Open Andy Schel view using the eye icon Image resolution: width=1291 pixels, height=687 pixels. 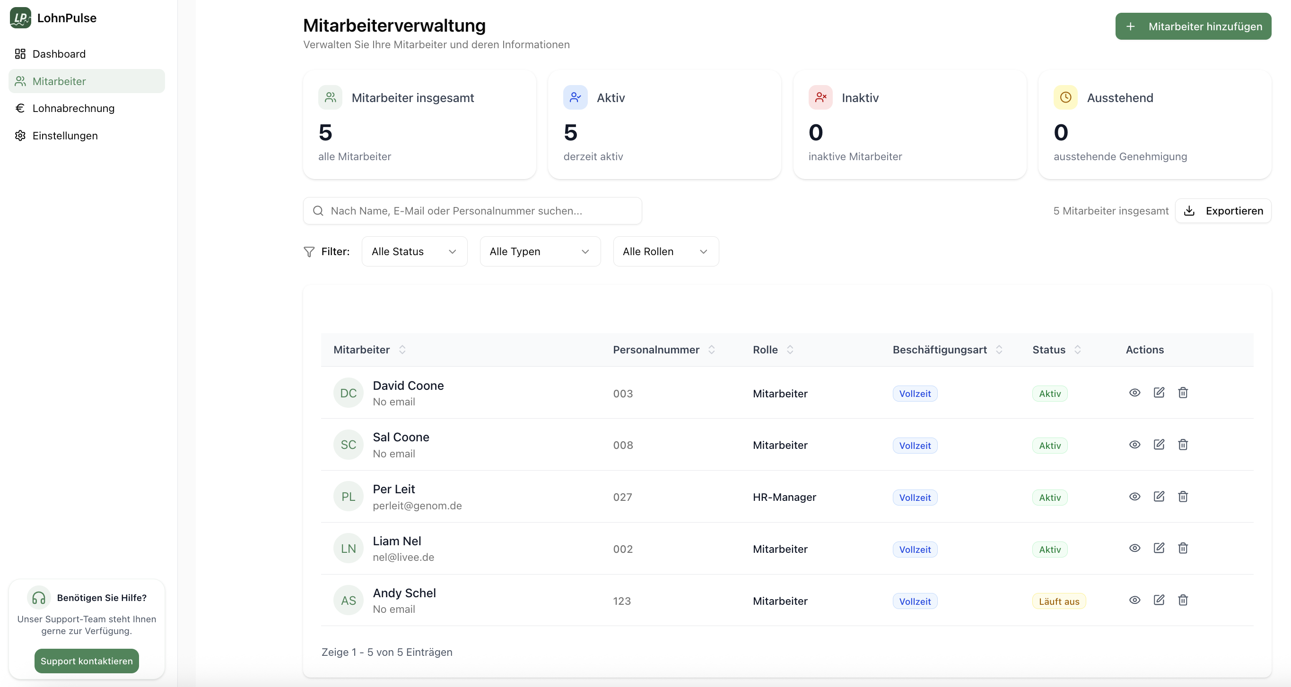[x=1134, y=600]
